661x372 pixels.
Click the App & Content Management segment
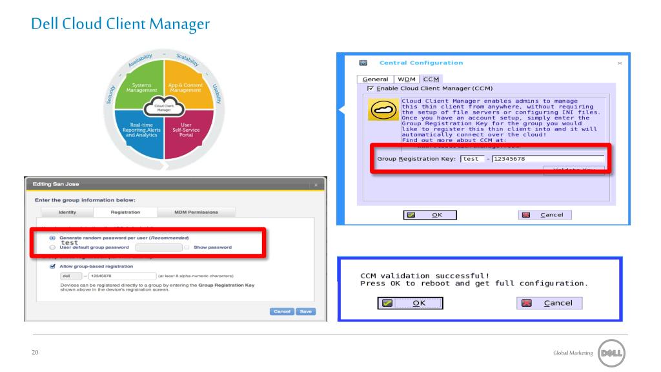[x=185, y=87]
